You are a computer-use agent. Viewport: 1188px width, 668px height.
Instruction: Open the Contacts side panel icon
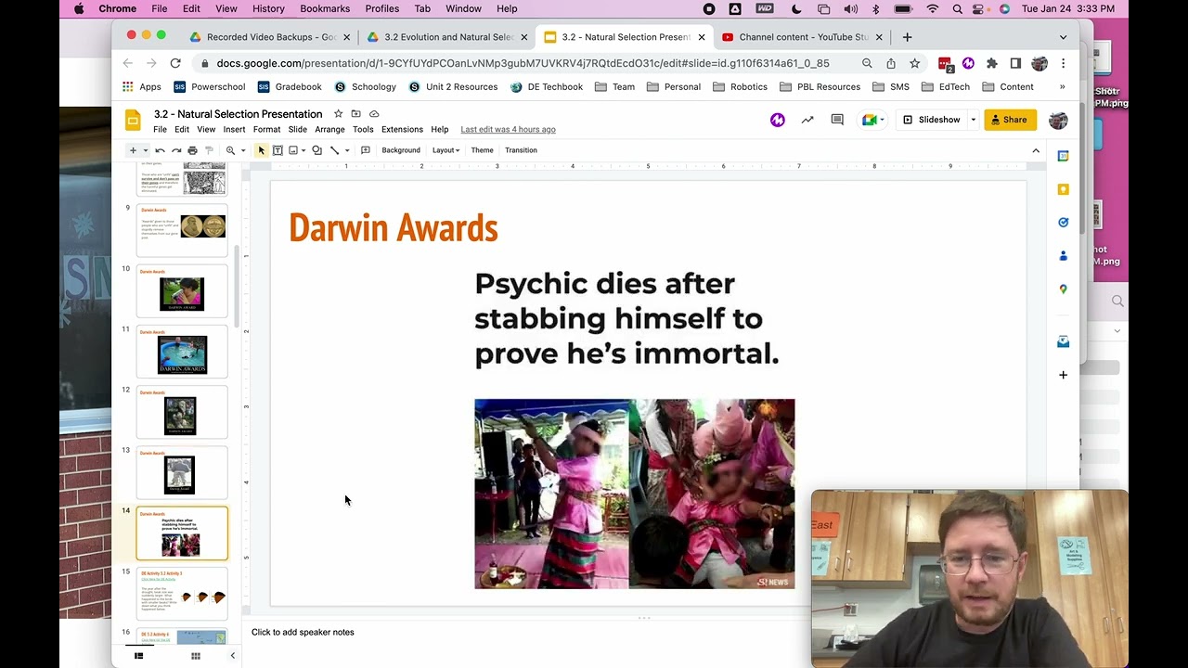click(1064, 256)
